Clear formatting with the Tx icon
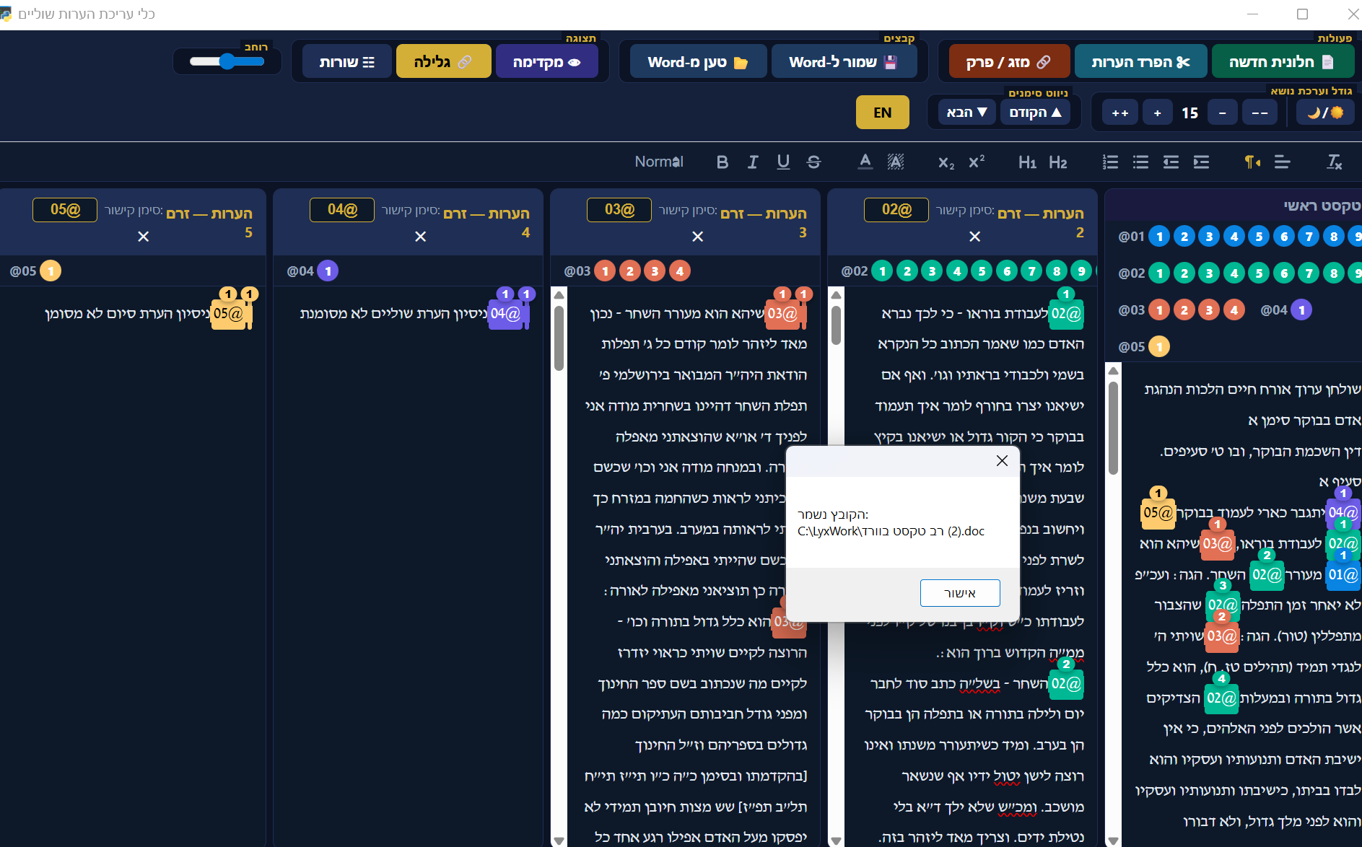The width and height of the screenshot is (1362, 847). click(x=1333, y=162)
